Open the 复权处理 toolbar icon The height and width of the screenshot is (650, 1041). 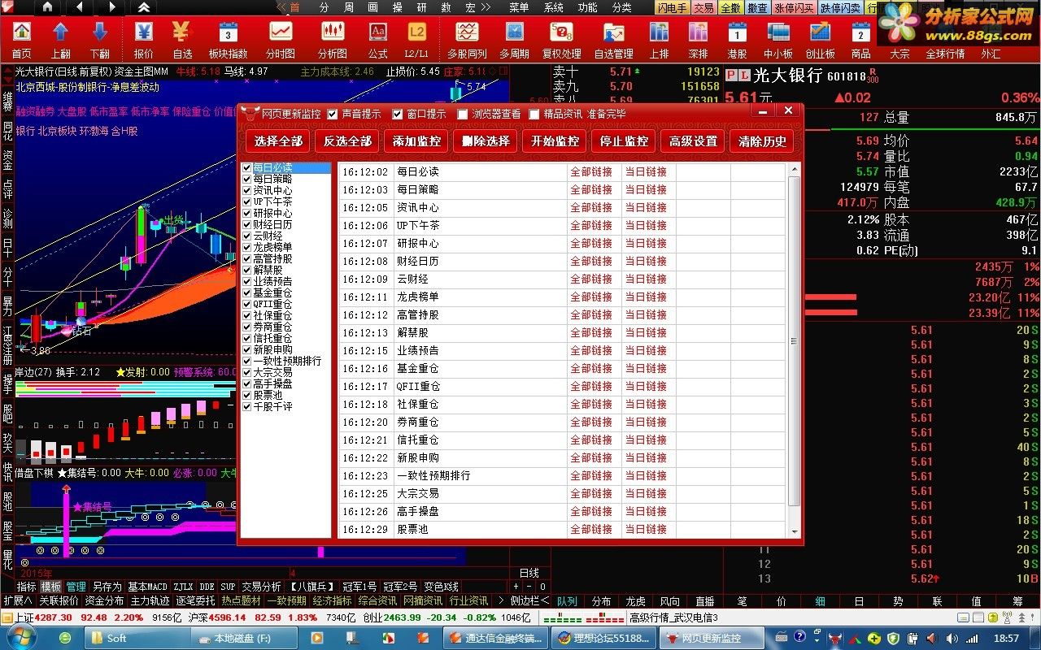[561, 32]
